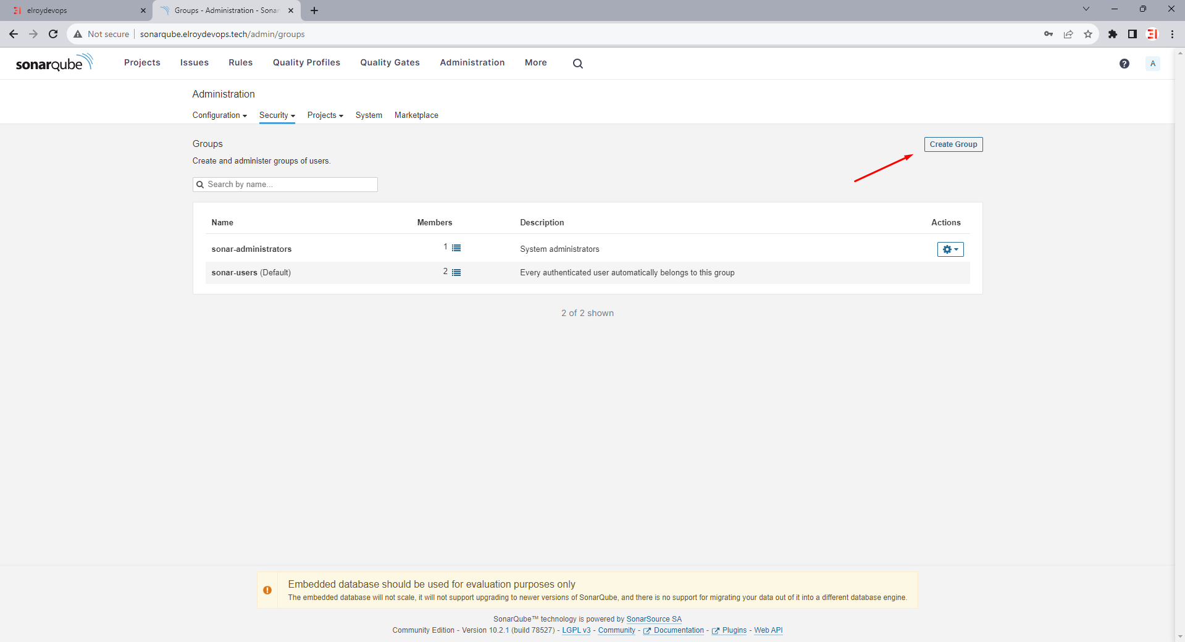Screen dimensions: 1185x642
Task: Click the browser address bar URL
Action: point(222,34)
